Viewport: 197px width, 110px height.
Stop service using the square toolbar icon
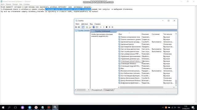[107, 27]
